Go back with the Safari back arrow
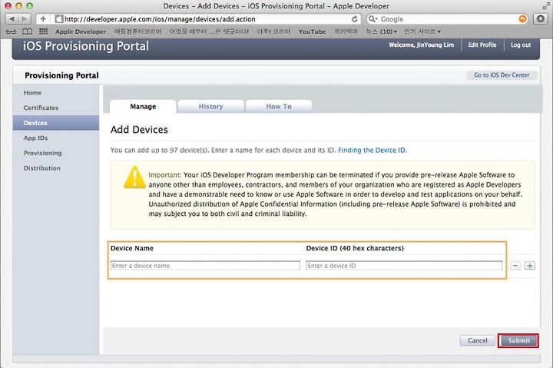The width and height of the screenshot is (553, 368). click(x=12, y=19)
